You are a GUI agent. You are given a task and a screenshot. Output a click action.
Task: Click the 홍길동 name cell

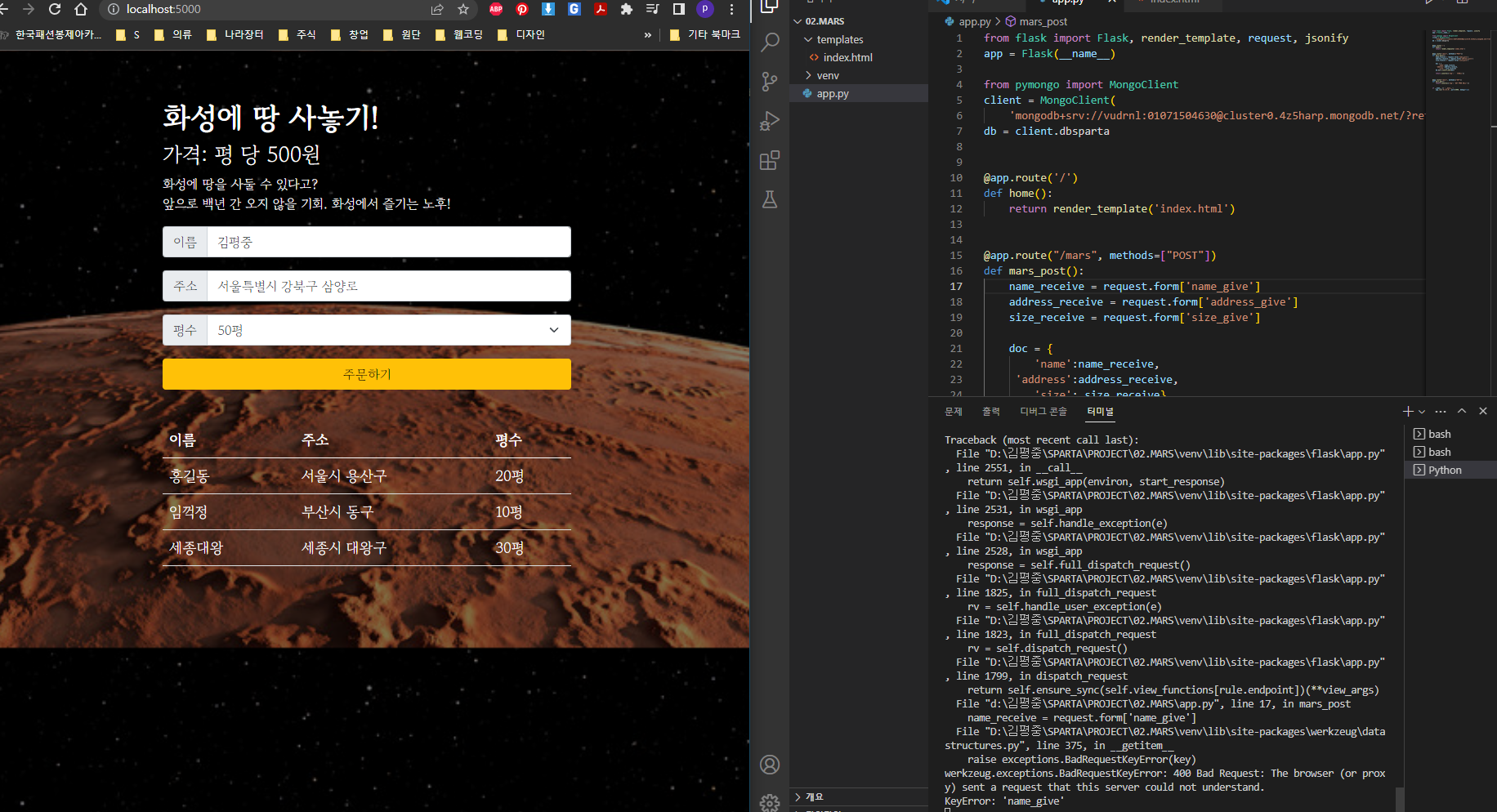190,475
